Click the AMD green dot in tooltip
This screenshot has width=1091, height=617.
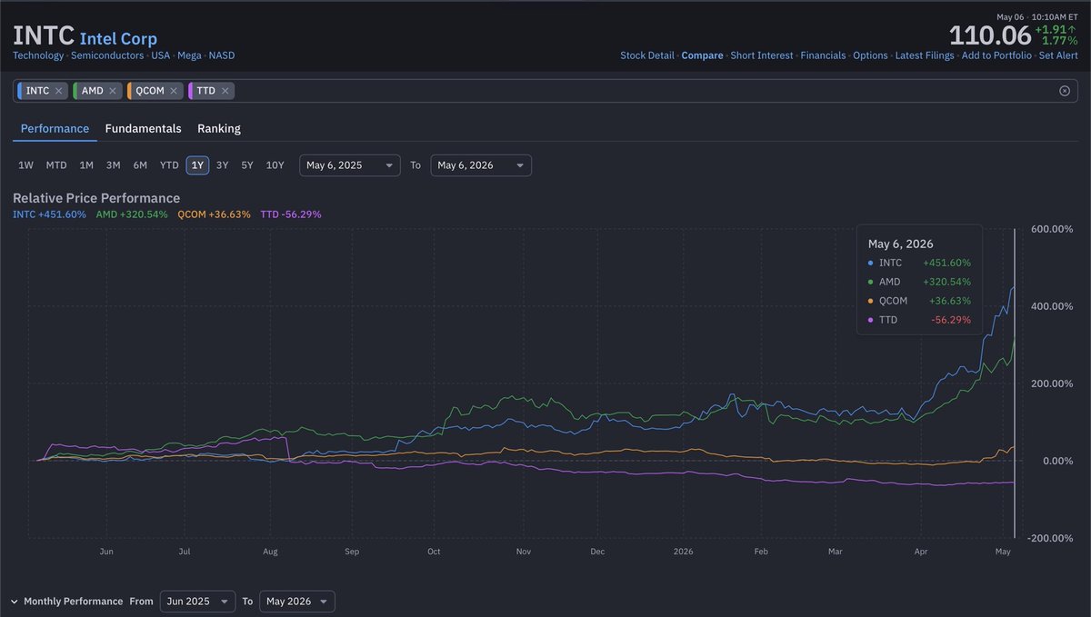pos(872,283)
